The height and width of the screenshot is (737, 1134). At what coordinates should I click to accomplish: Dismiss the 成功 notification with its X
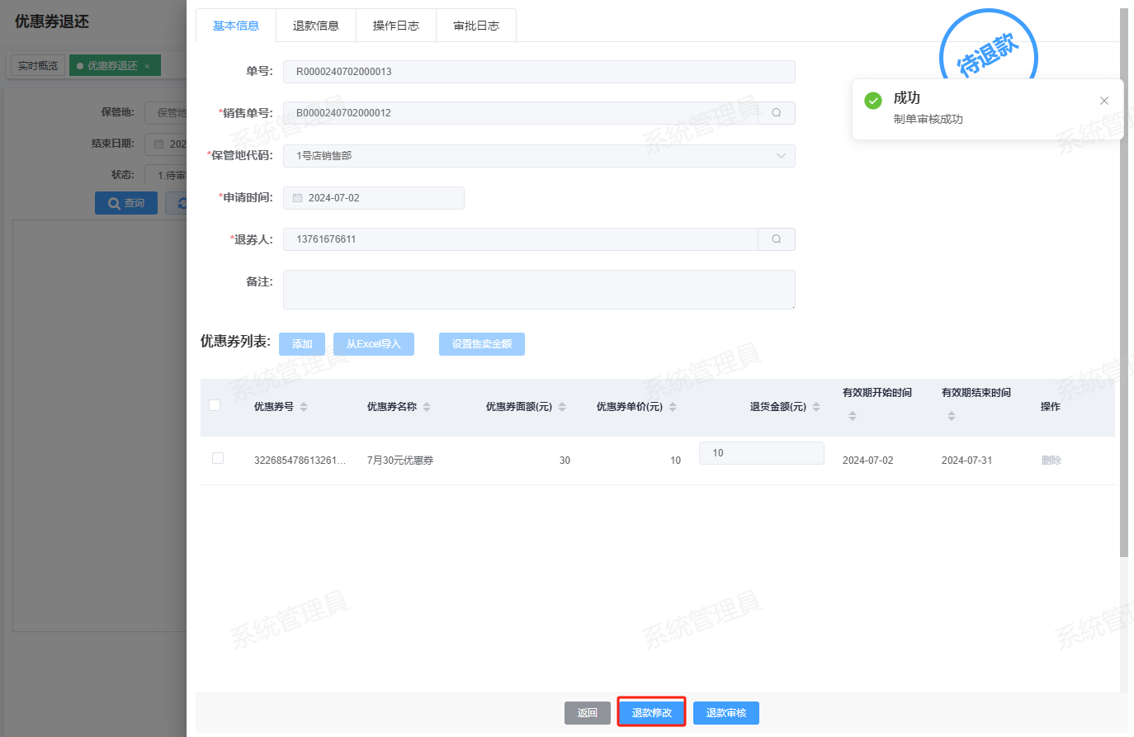(x=1104, y=101)
